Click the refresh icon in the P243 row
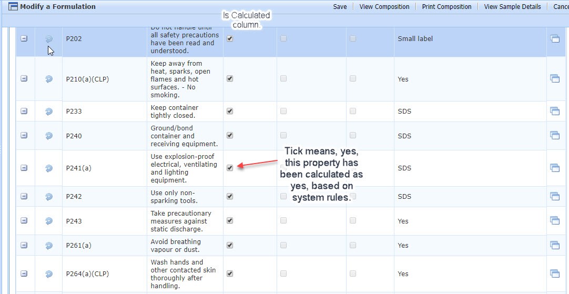The image size is (569, 294). click(49, 221)
